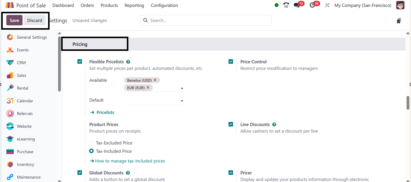This screenshot has width=411, height=182.
Task: Open the messages conversation icon
Action: (297, 5)
